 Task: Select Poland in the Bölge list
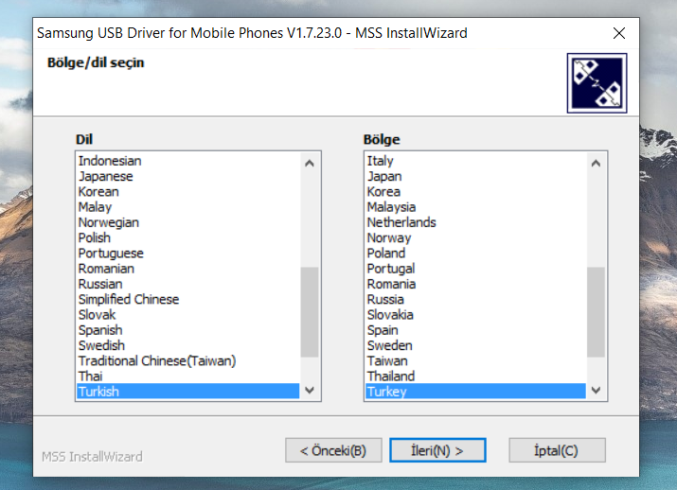476,254
